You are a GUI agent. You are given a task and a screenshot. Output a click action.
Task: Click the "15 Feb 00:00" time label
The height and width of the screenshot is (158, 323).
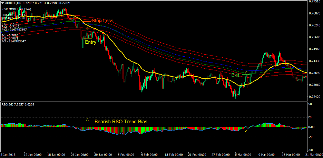pyautogui.click(x=174, y=155)
